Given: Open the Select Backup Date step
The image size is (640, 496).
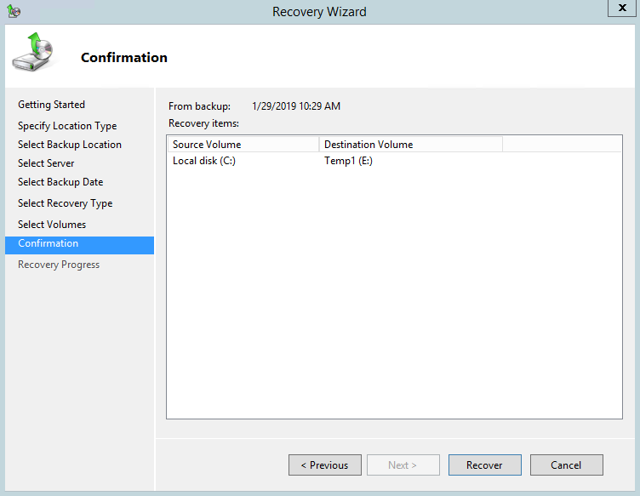Looking at the screenshot, I should (x=60, y=182).
